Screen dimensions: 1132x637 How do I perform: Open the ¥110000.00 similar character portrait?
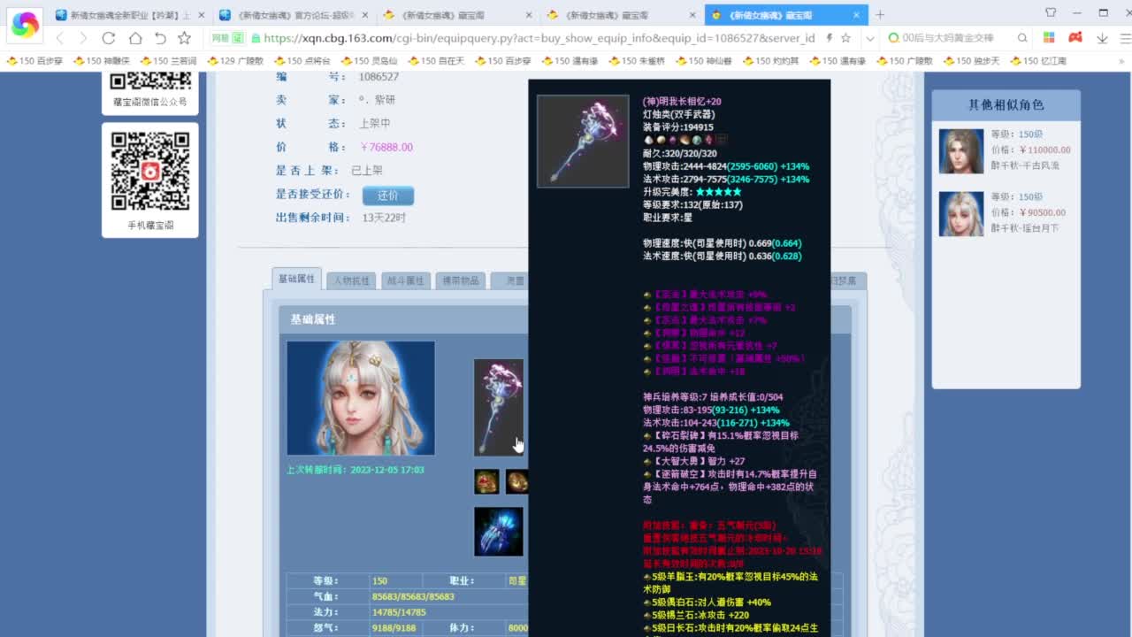pyautogui.click(x=961, y=151)
